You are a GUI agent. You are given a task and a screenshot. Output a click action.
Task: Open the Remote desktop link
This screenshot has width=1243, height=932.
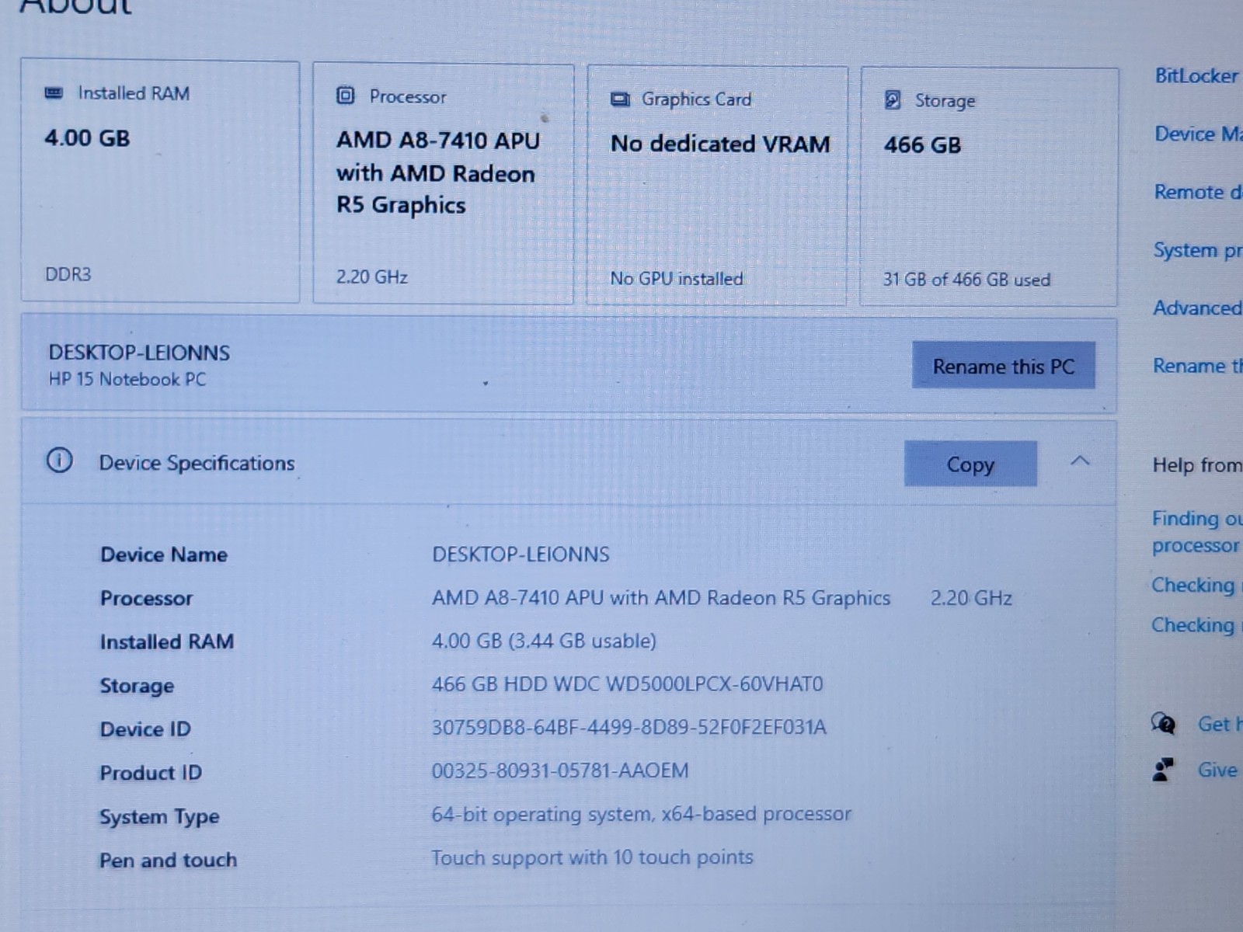coord(1198,192)
